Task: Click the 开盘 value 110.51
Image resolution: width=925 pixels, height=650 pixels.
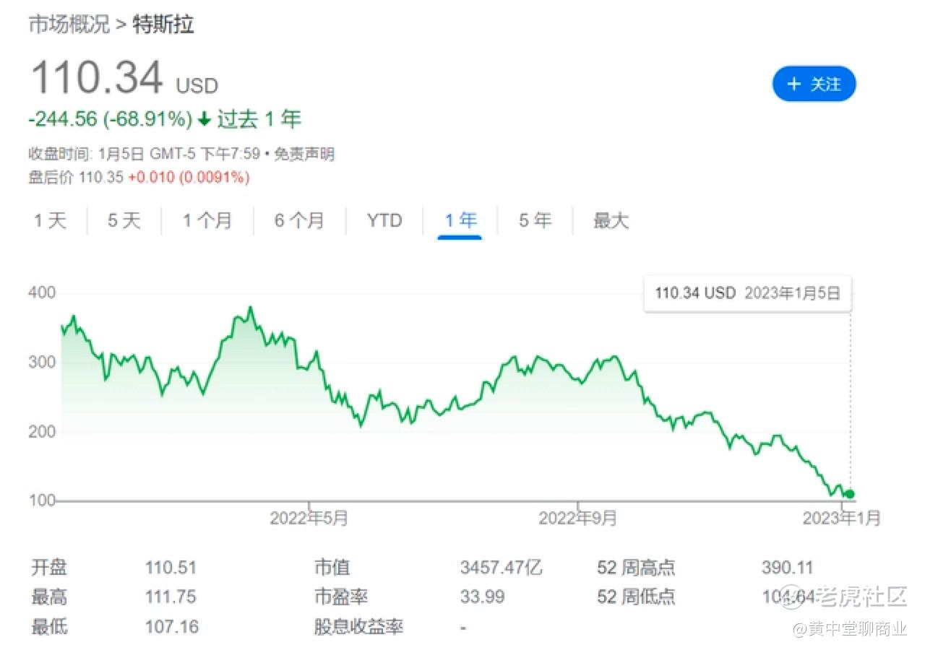Action: point(171,568)
